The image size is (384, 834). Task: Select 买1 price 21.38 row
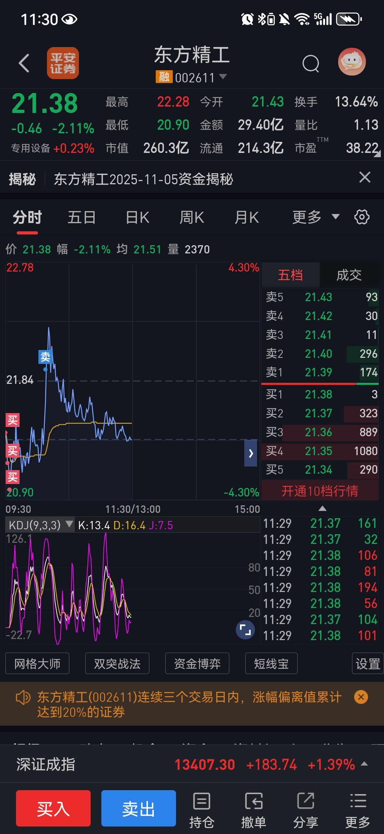[320, 394]
